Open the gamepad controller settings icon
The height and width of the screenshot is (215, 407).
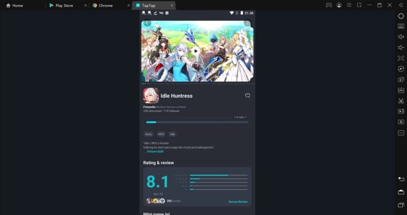click(x=329, y=5)
